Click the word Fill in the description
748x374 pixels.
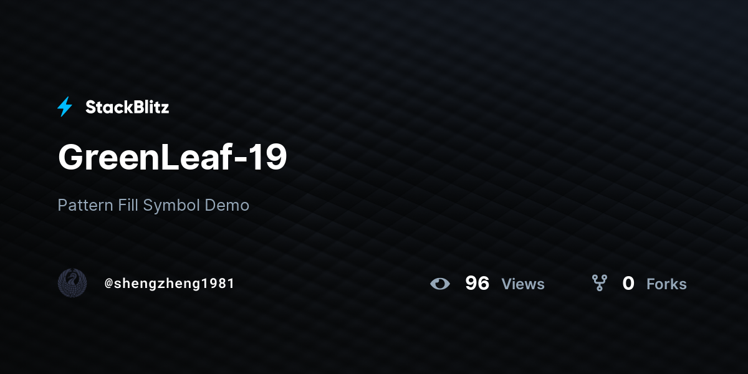(x=128, y=205)
